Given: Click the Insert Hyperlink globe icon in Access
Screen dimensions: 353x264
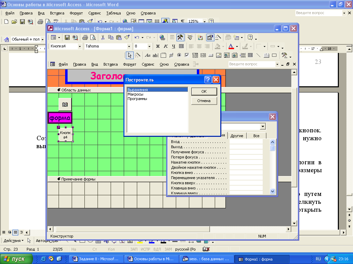Looking at the screenshot, I should (x=162, y=37).
